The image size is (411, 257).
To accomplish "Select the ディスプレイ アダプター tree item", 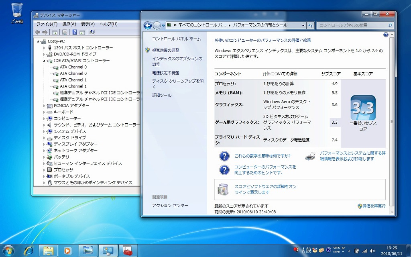I will [75, 144].
